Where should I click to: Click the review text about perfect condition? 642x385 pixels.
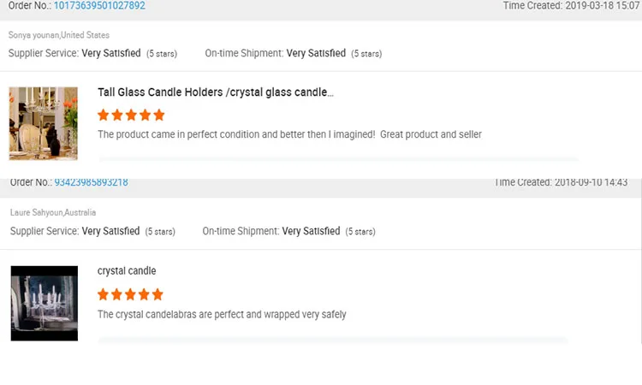289,134
